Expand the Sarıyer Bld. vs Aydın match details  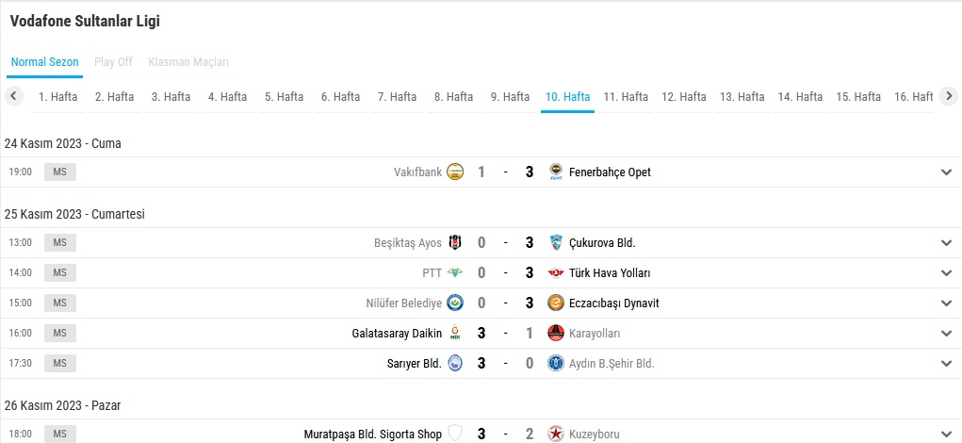pyautogui.click(x=946, y=363)
